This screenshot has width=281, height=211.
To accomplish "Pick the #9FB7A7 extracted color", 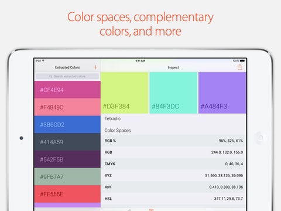I will pyautogui.click(x=67, y=177).
